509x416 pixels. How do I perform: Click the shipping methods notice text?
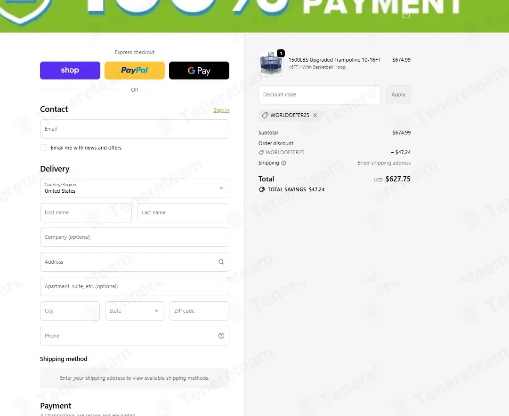coord(134,378)
